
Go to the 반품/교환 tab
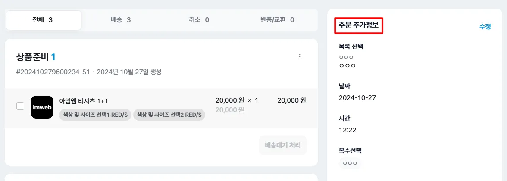277,20
